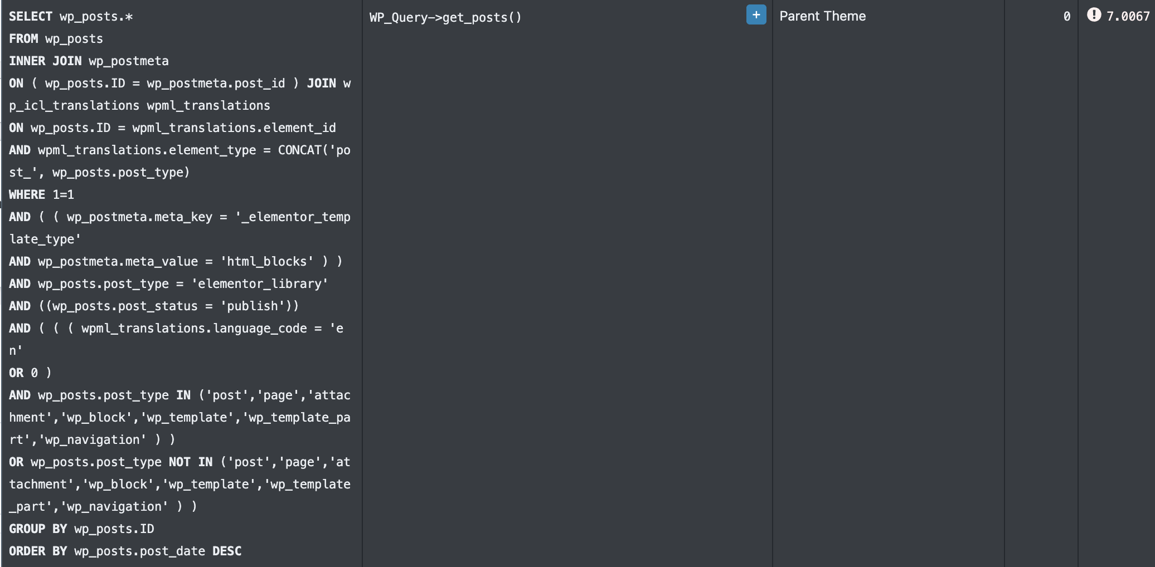Expand the call stack with the plus button

756,15
